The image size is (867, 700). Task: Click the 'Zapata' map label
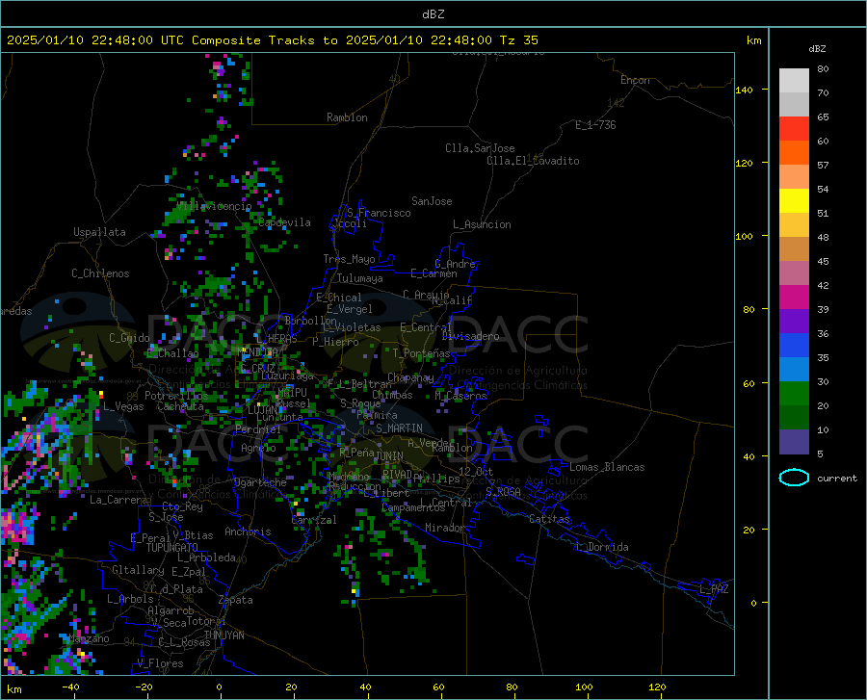tap(236, 600)
